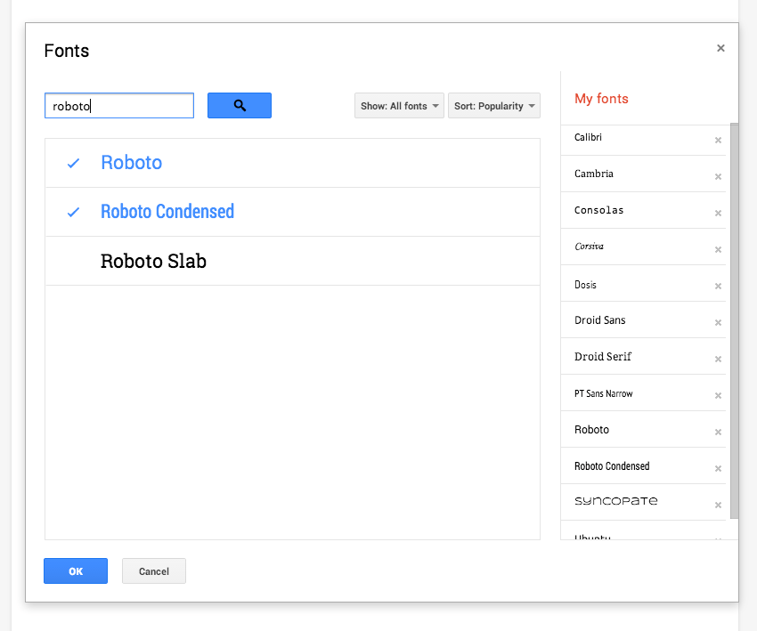Remove Syncopate using its x icon
The image size is (757, 631).
tap(719, 504)
